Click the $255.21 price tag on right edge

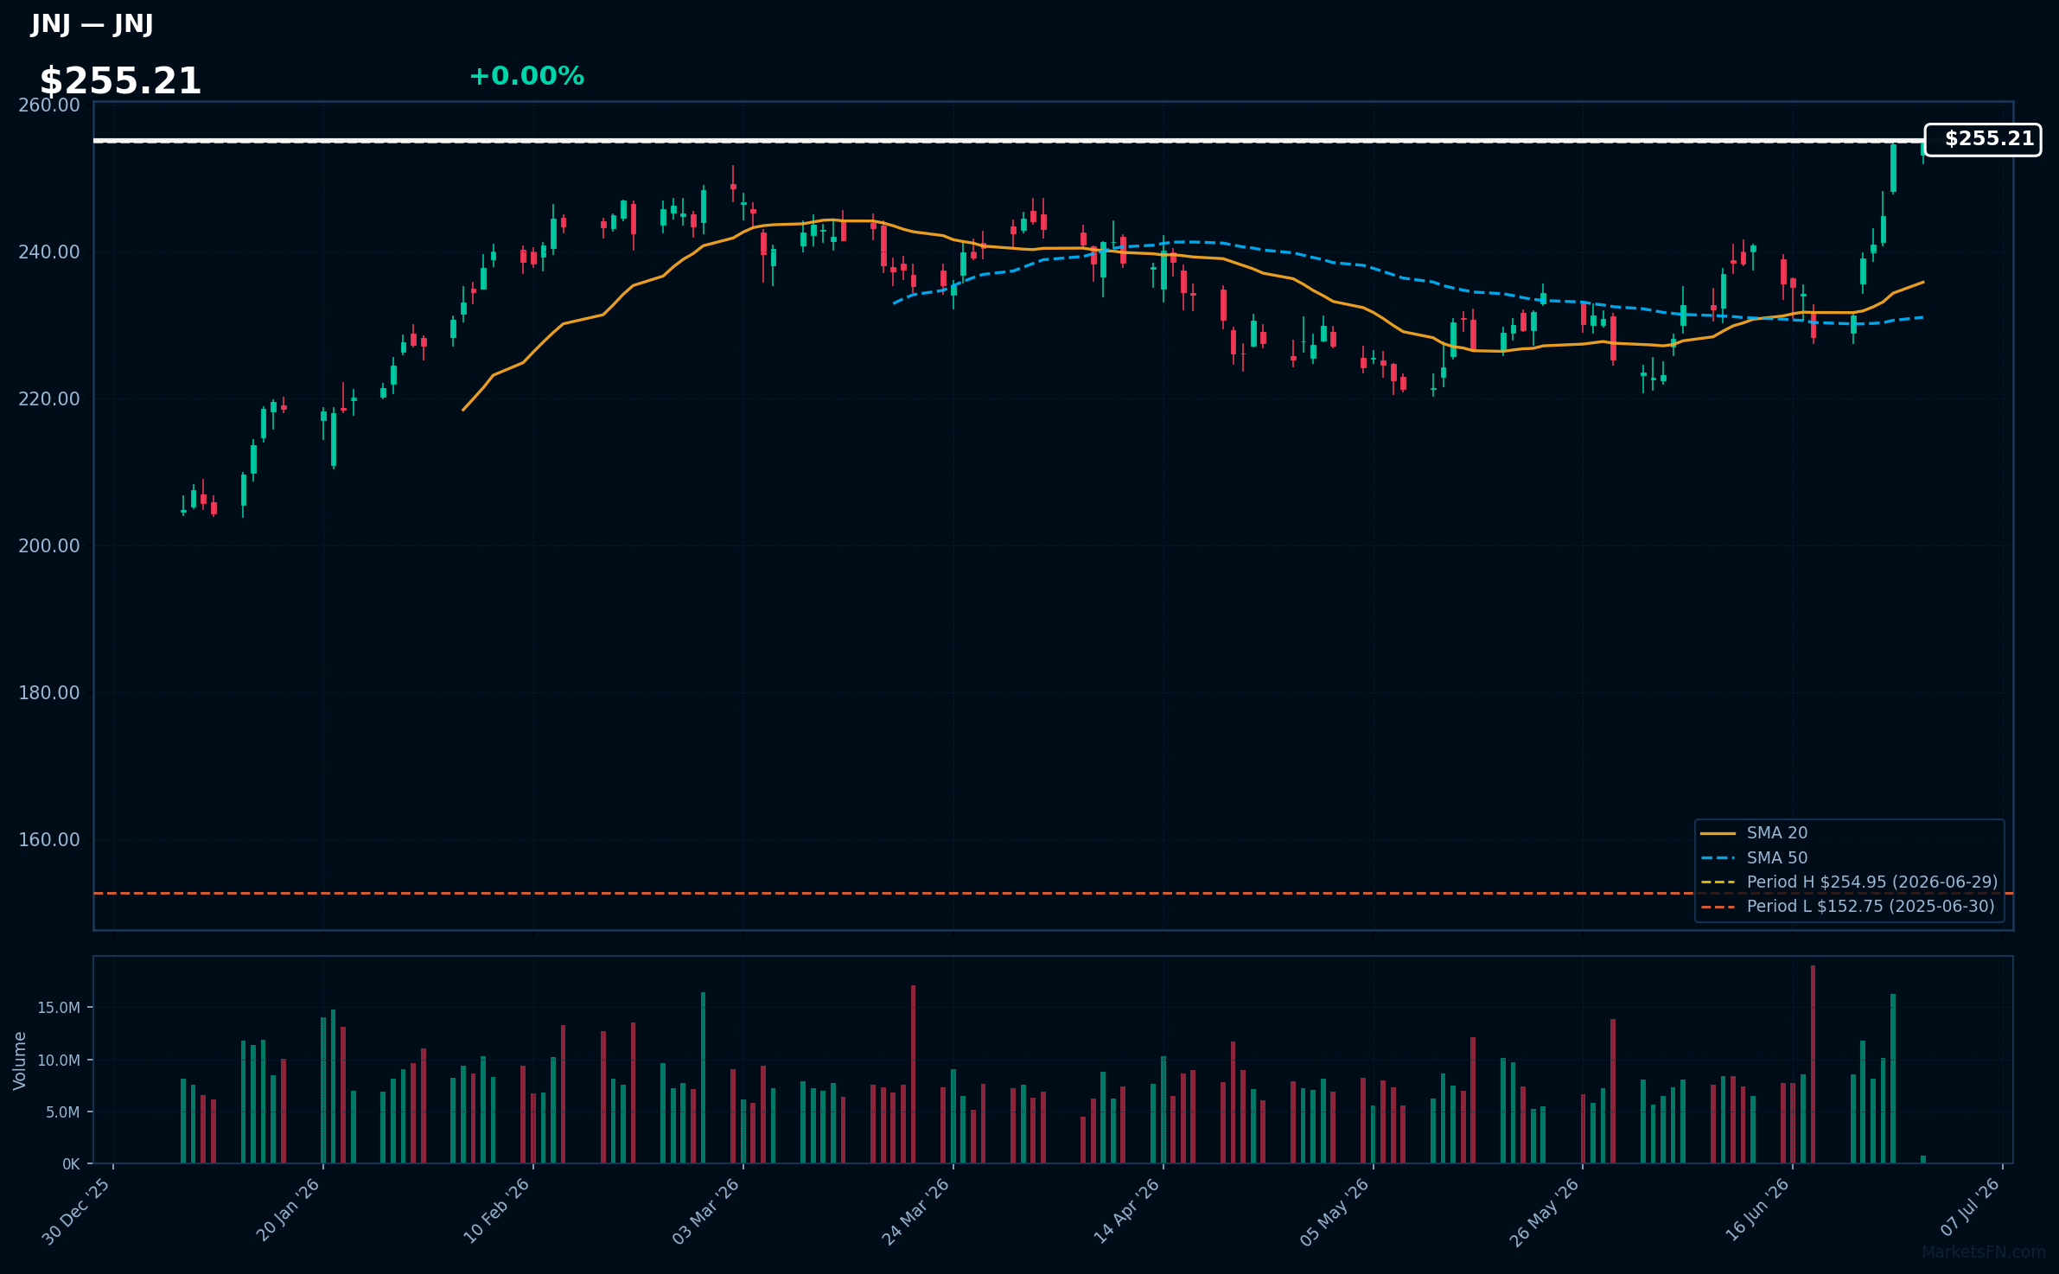click(x=1983, y=139)
